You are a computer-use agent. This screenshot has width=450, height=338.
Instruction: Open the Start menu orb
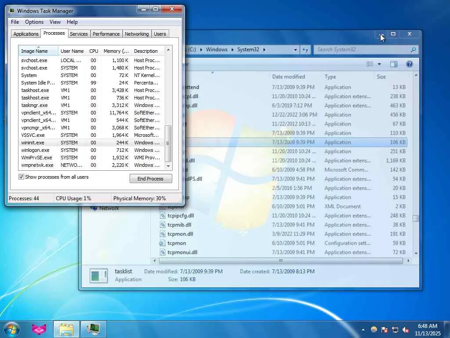point(12,329)
